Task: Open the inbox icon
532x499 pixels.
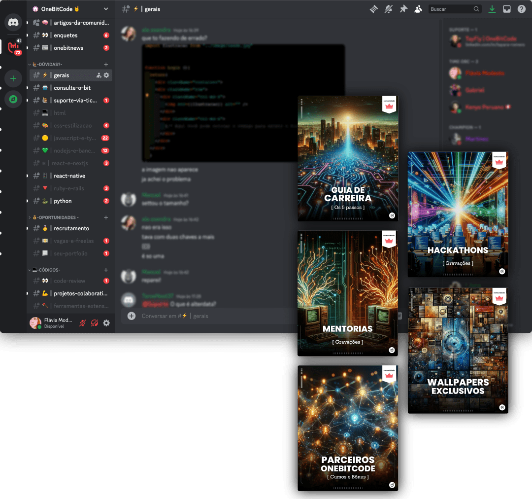Action: (x=507, y=9)
